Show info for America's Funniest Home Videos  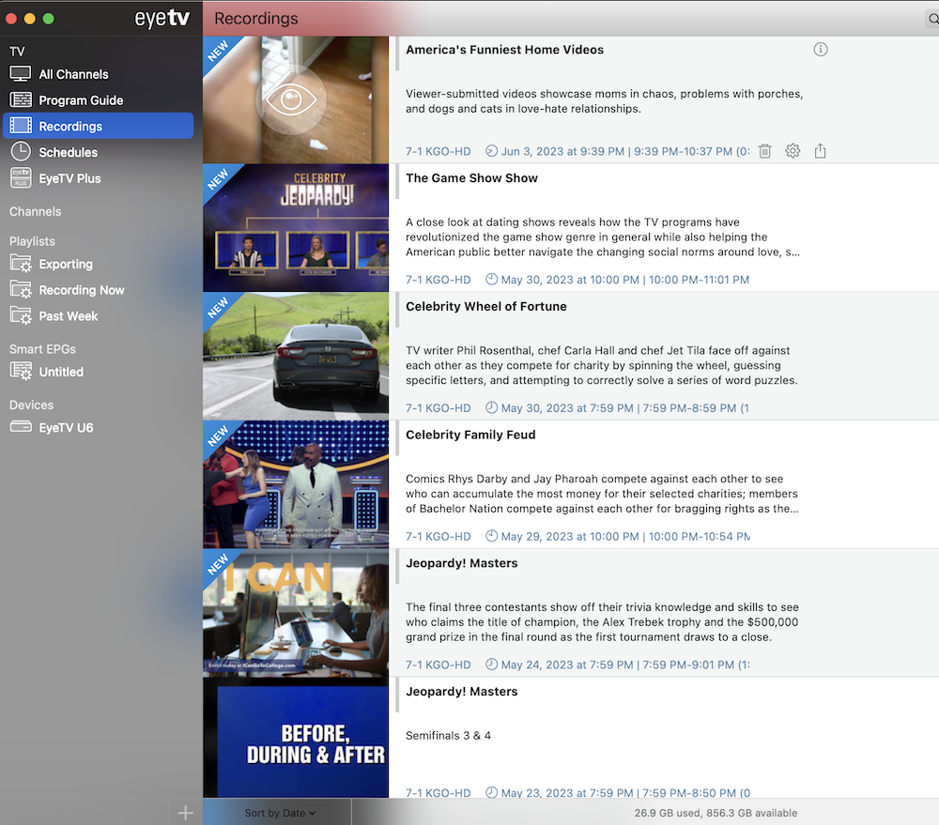pos(821,50)
